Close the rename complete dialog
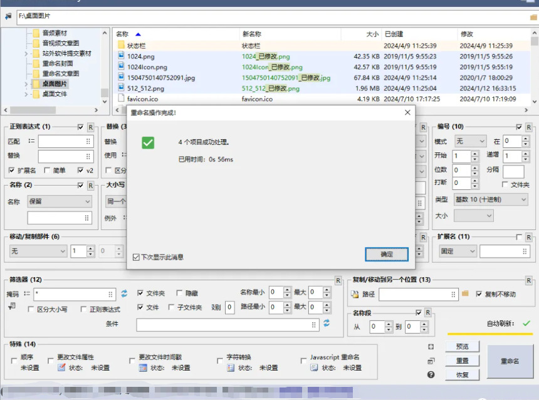This screenshot has height=400, width=539. point(407,112)
